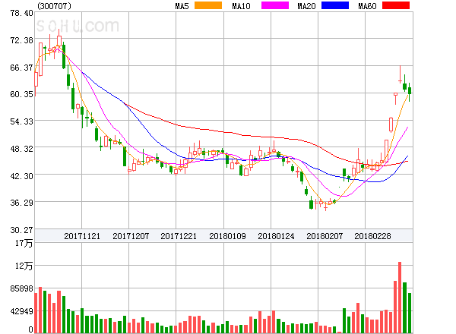456x334 pixels.
Task: Click the 54.33 price axis value
Action: pos(21,121)
